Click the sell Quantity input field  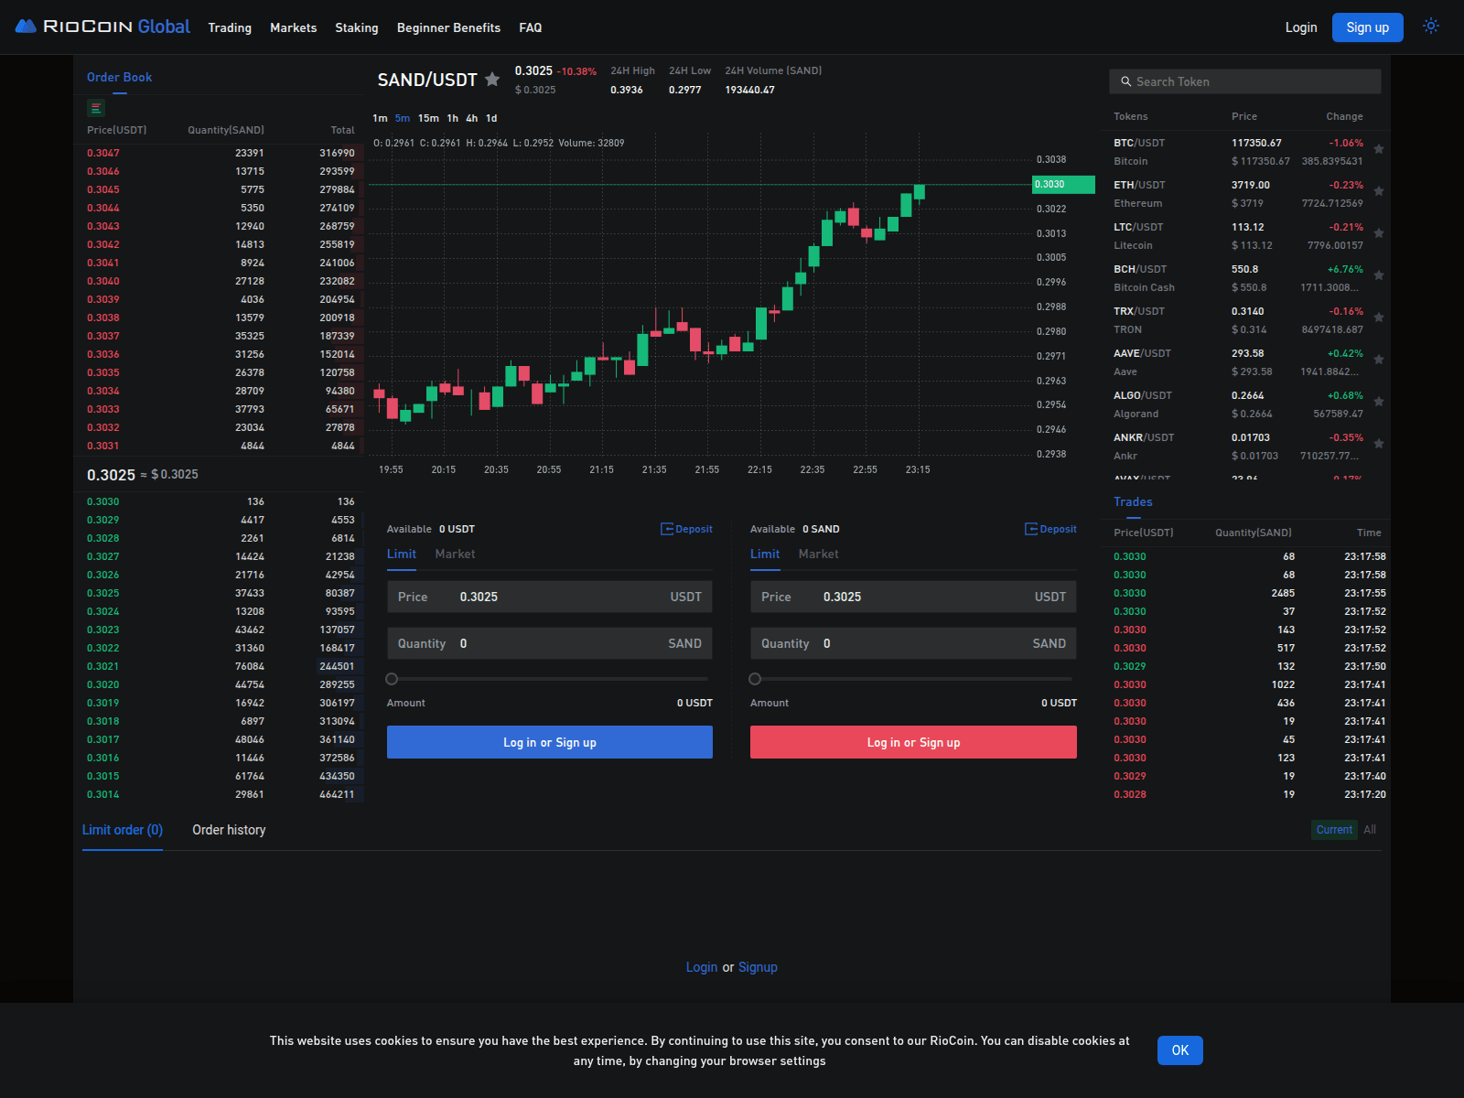click(913, 643)
